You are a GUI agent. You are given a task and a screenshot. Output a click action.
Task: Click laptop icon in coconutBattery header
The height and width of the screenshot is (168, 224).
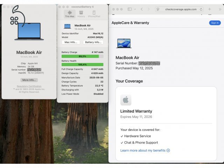(68, 27)
